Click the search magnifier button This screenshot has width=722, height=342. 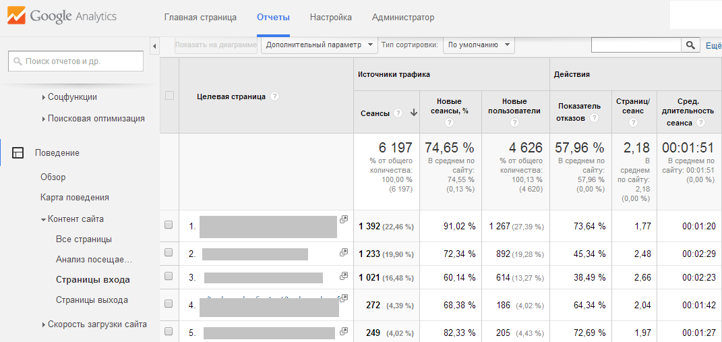pos(690,45)
